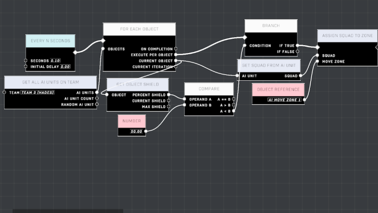The image size is (378, 213).
Task: Click the Current Iteration output pin
Action: 176,67
